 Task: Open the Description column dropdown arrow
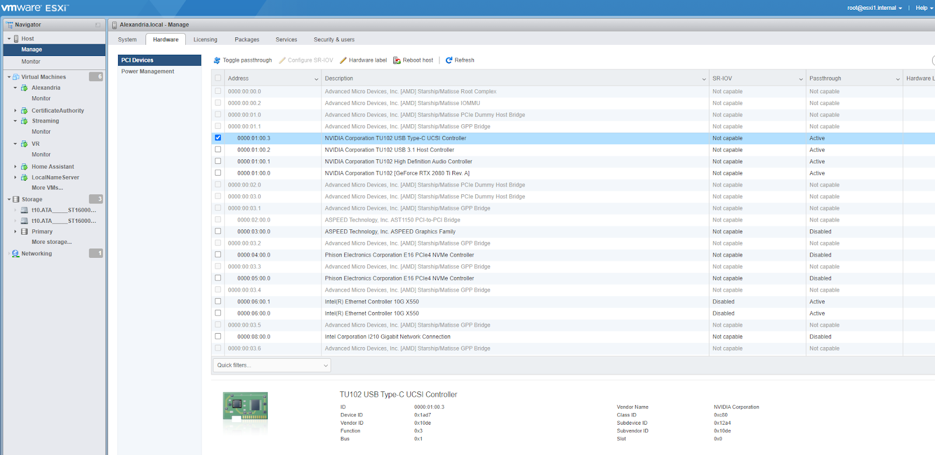coord(704,79)
